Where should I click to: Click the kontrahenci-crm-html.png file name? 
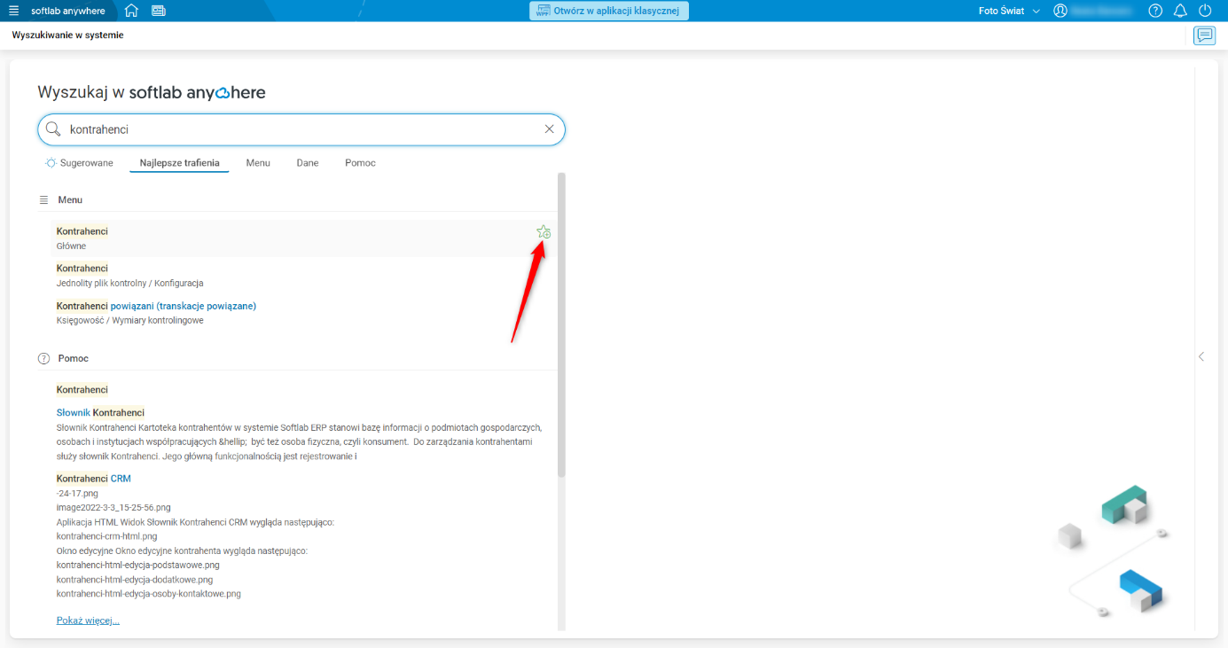pyautogui.click(x=106, y=536)
